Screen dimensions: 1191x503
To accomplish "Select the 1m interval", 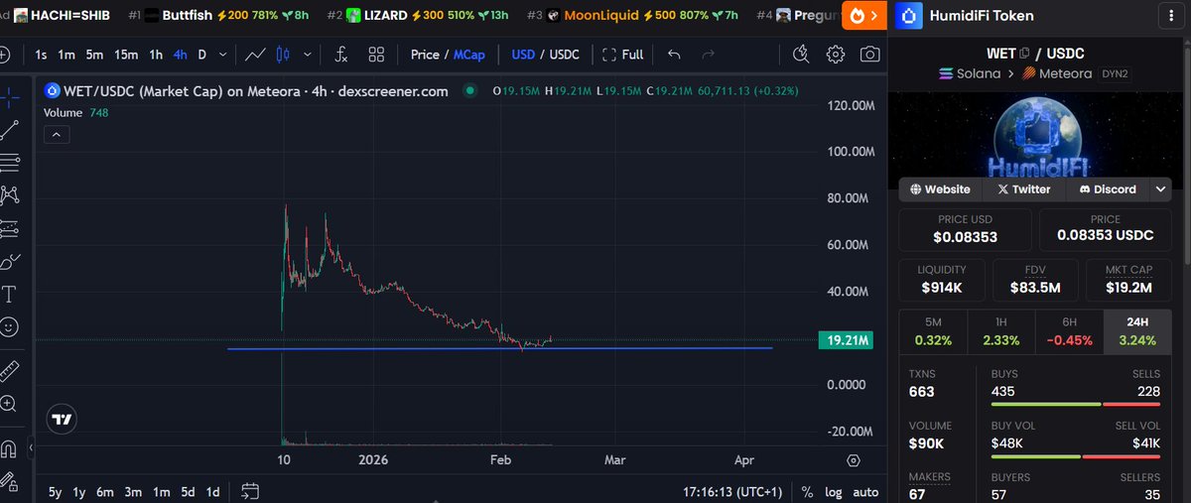I will (66, 55).
